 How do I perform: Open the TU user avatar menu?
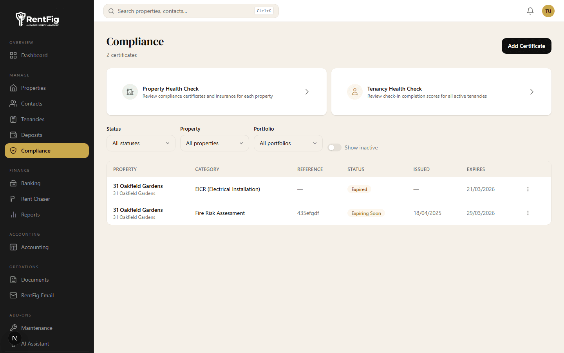(548, 11)
